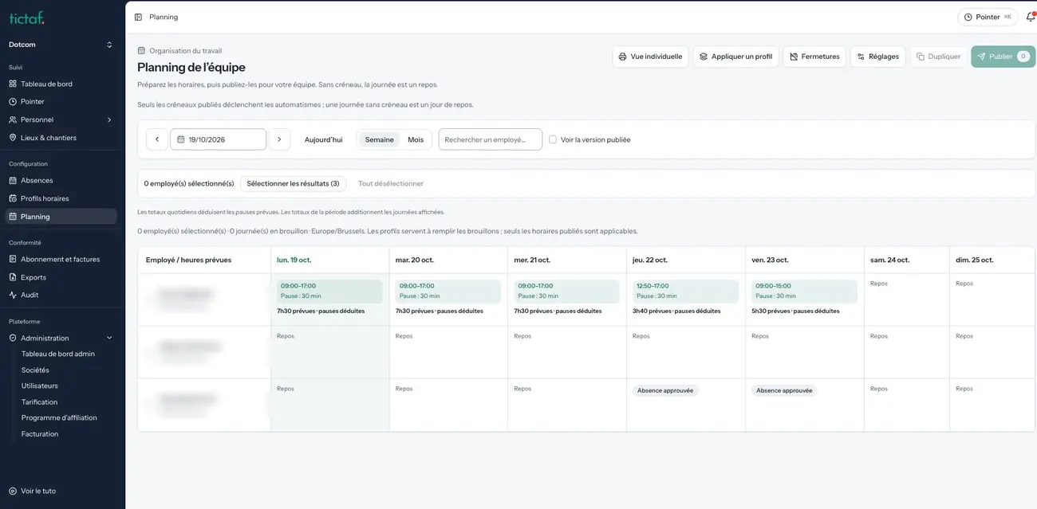
Task: Open Friday 09:00-15:00 shift
Action: (804, 291)
